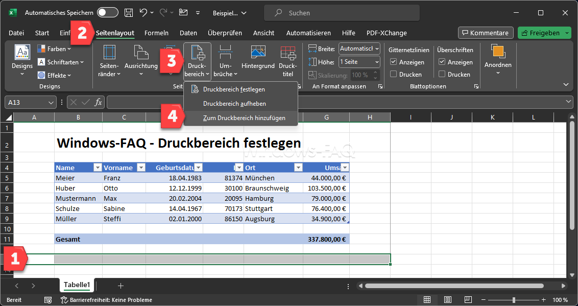Open the Name column filter dropdown

(97, 168)
